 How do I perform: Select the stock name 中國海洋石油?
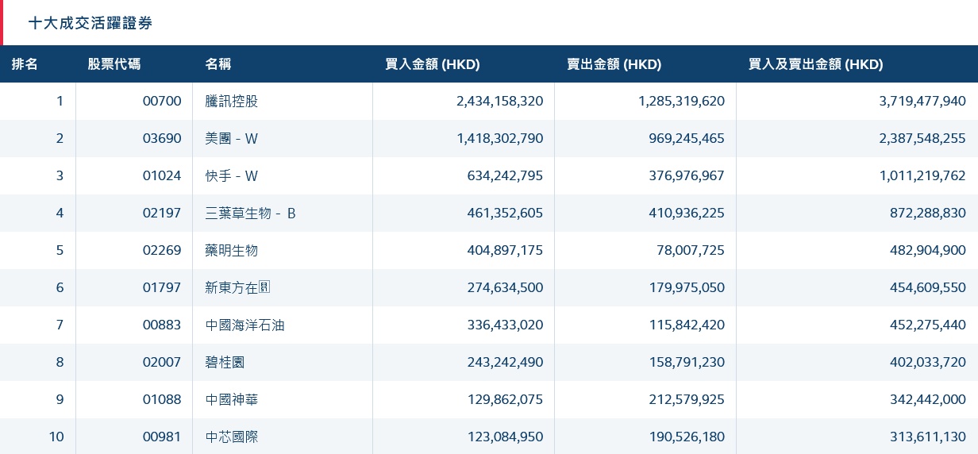(x=244, y=325)
